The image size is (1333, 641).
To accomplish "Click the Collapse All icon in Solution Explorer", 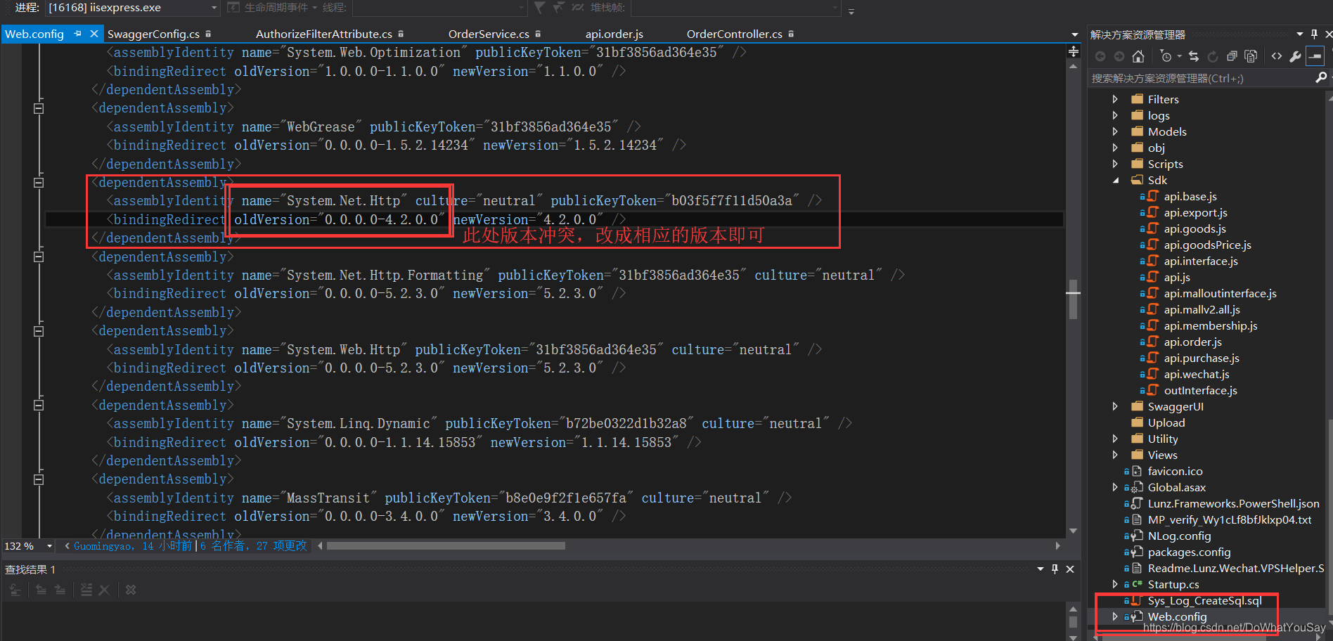I will [x=1232, y=56].
